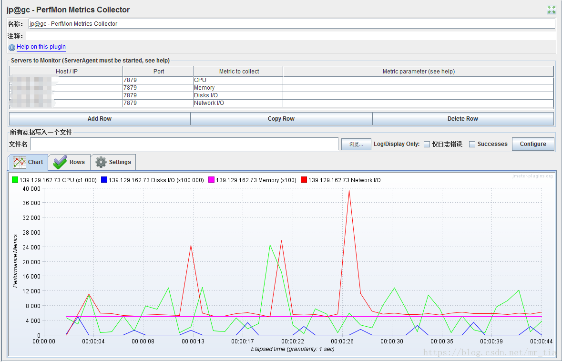
Task: Click the Metric parameter column header
Action: coord(418,72)
